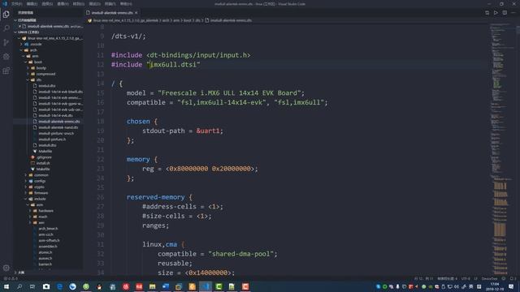Screen dimensions: 520x292
Task: Open the 调试 (Debug) menu
Action: point(94,4)
